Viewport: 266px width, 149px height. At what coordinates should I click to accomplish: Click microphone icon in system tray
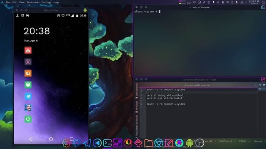tap(237, 2)
